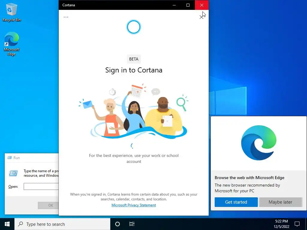Click the magnifier icon in taskbar search
The width and height of the screenshot is (307, 230).
pyautogui.click(x=21, y=224)
